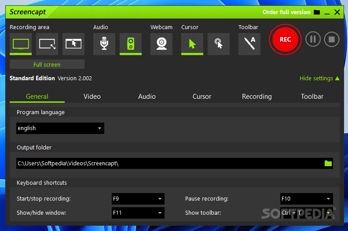Browse for output folder with green folder icon

pyautogui.click(x=328, y=164)
